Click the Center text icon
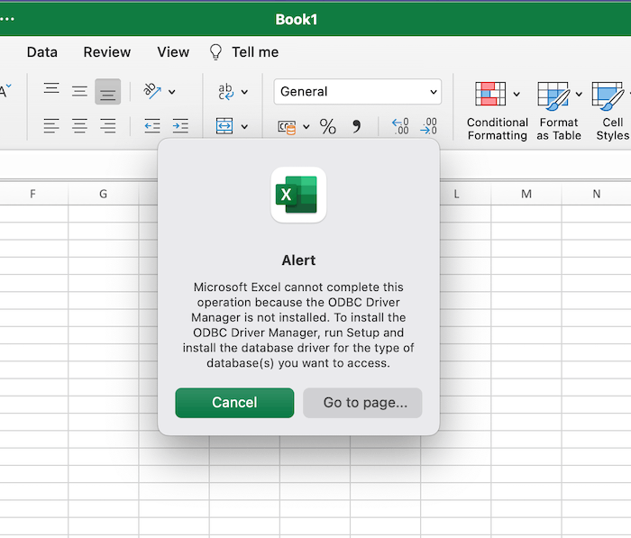The width and height of the screenshot is (631, 538). (x=79, y=126)
